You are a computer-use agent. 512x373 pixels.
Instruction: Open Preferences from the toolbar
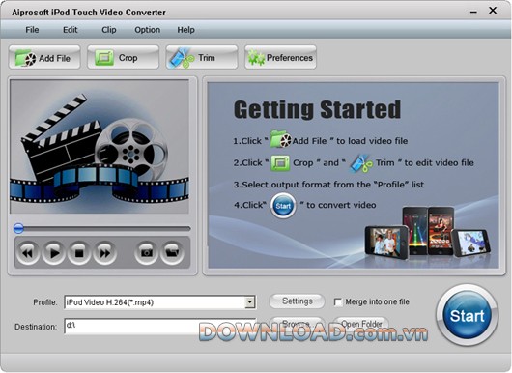pos(280,57)
